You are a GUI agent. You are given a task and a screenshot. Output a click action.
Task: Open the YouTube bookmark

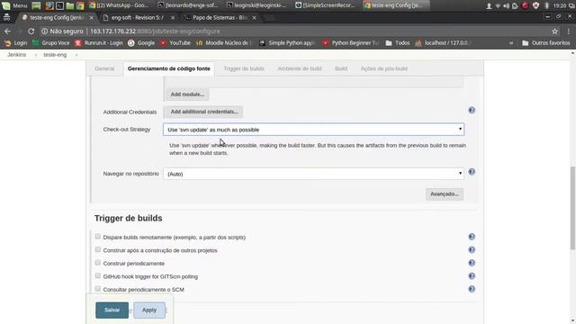pos(175,43)
